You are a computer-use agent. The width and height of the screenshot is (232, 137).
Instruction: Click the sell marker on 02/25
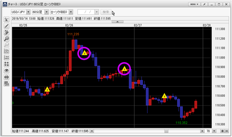[x=47, y=89]
